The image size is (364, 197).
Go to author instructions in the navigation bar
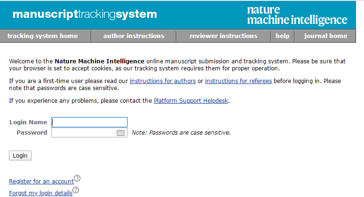[x=134, y=36]
